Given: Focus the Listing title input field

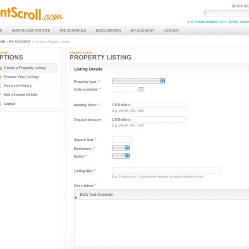Looking at the screenshot, I should tap(166, 171).
